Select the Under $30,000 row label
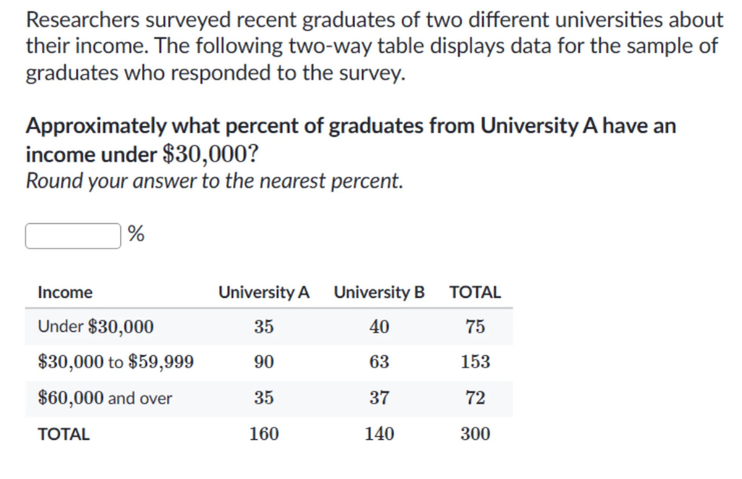742x479 pixels. (96, 327)
